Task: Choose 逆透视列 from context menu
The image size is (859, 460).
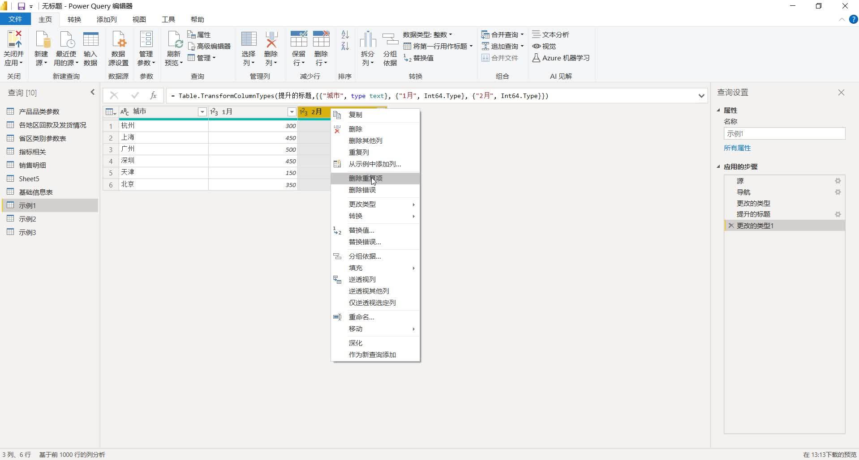Action: 375,279
